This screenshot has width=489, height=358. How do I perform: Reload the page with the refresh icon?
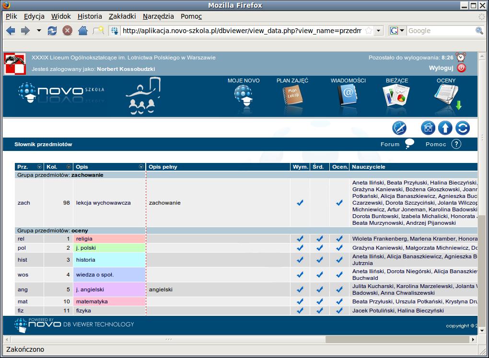point(52,31)
